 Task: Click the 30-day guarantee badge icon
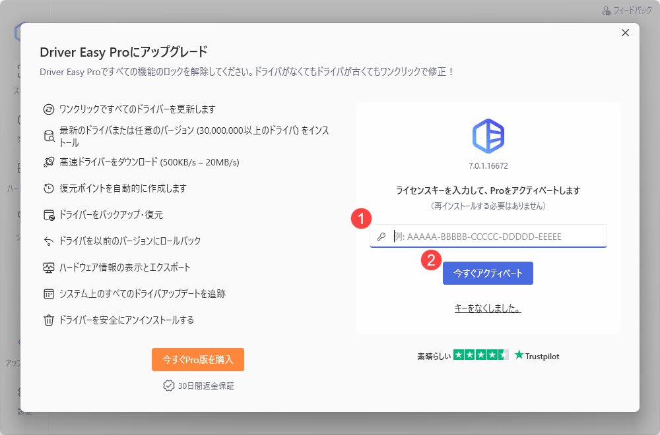[169, 386]
